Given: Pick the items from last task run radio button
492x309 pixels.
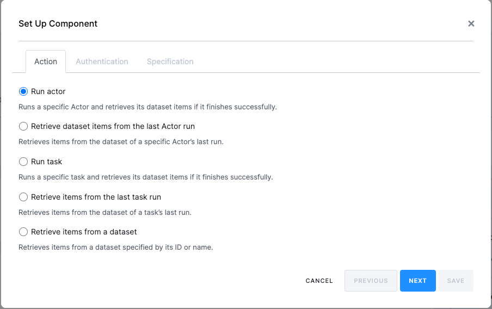Looking at the screenshot, I should (x=23, y=197).
